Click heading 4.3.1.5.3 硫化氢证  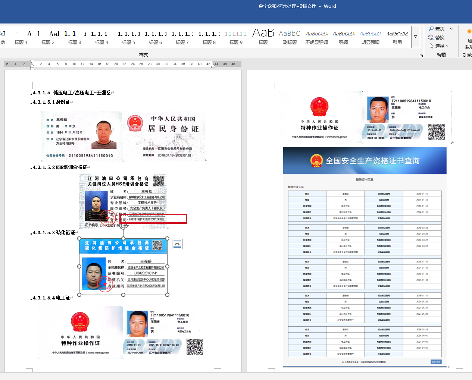[x=54, y=232]
